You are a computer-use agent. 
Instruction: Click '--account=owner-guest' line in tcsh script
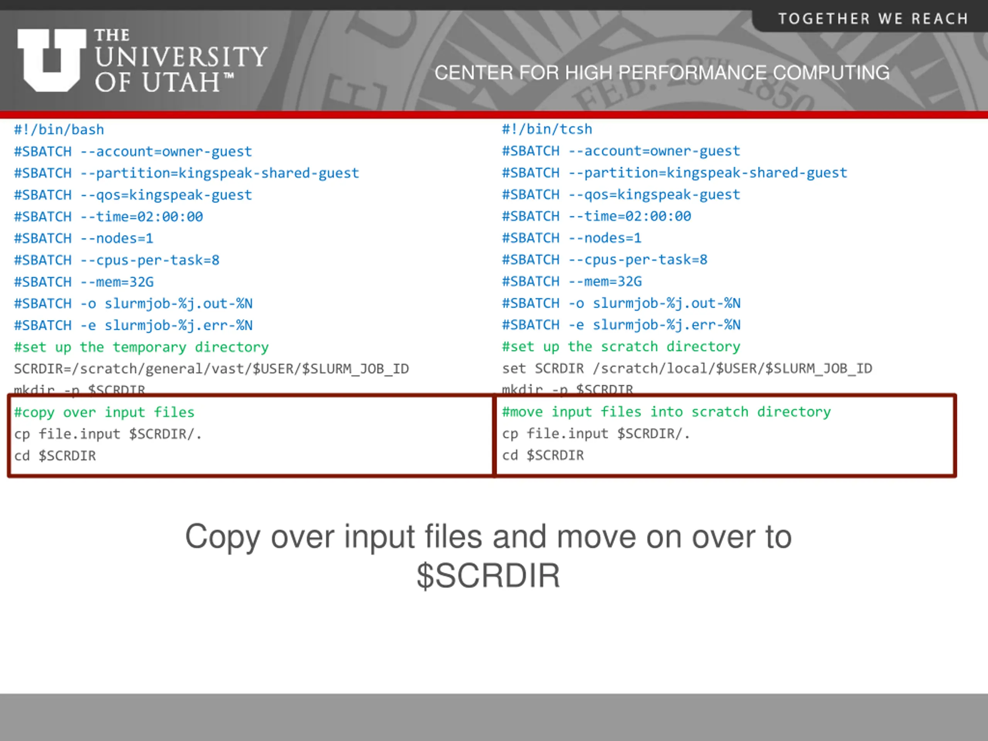621,151
